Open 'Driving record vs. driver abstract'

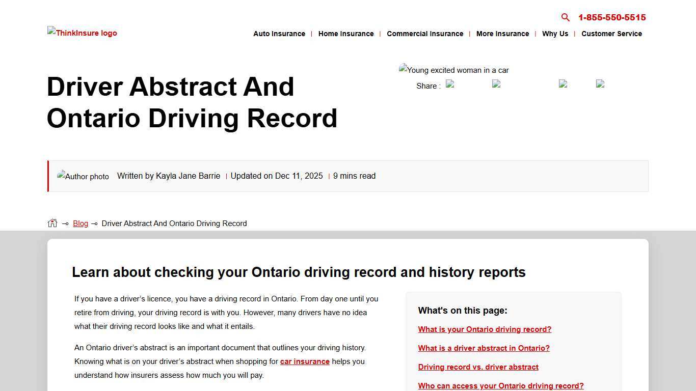[x=478, y=367]
